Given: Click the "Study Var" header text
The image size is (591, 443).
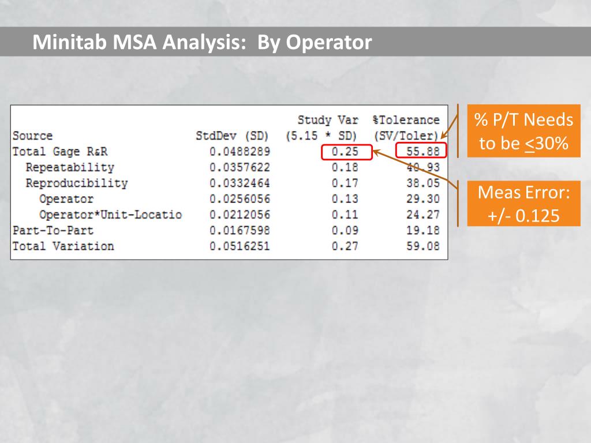Looking at the screenshot, I should coord(328,120).
